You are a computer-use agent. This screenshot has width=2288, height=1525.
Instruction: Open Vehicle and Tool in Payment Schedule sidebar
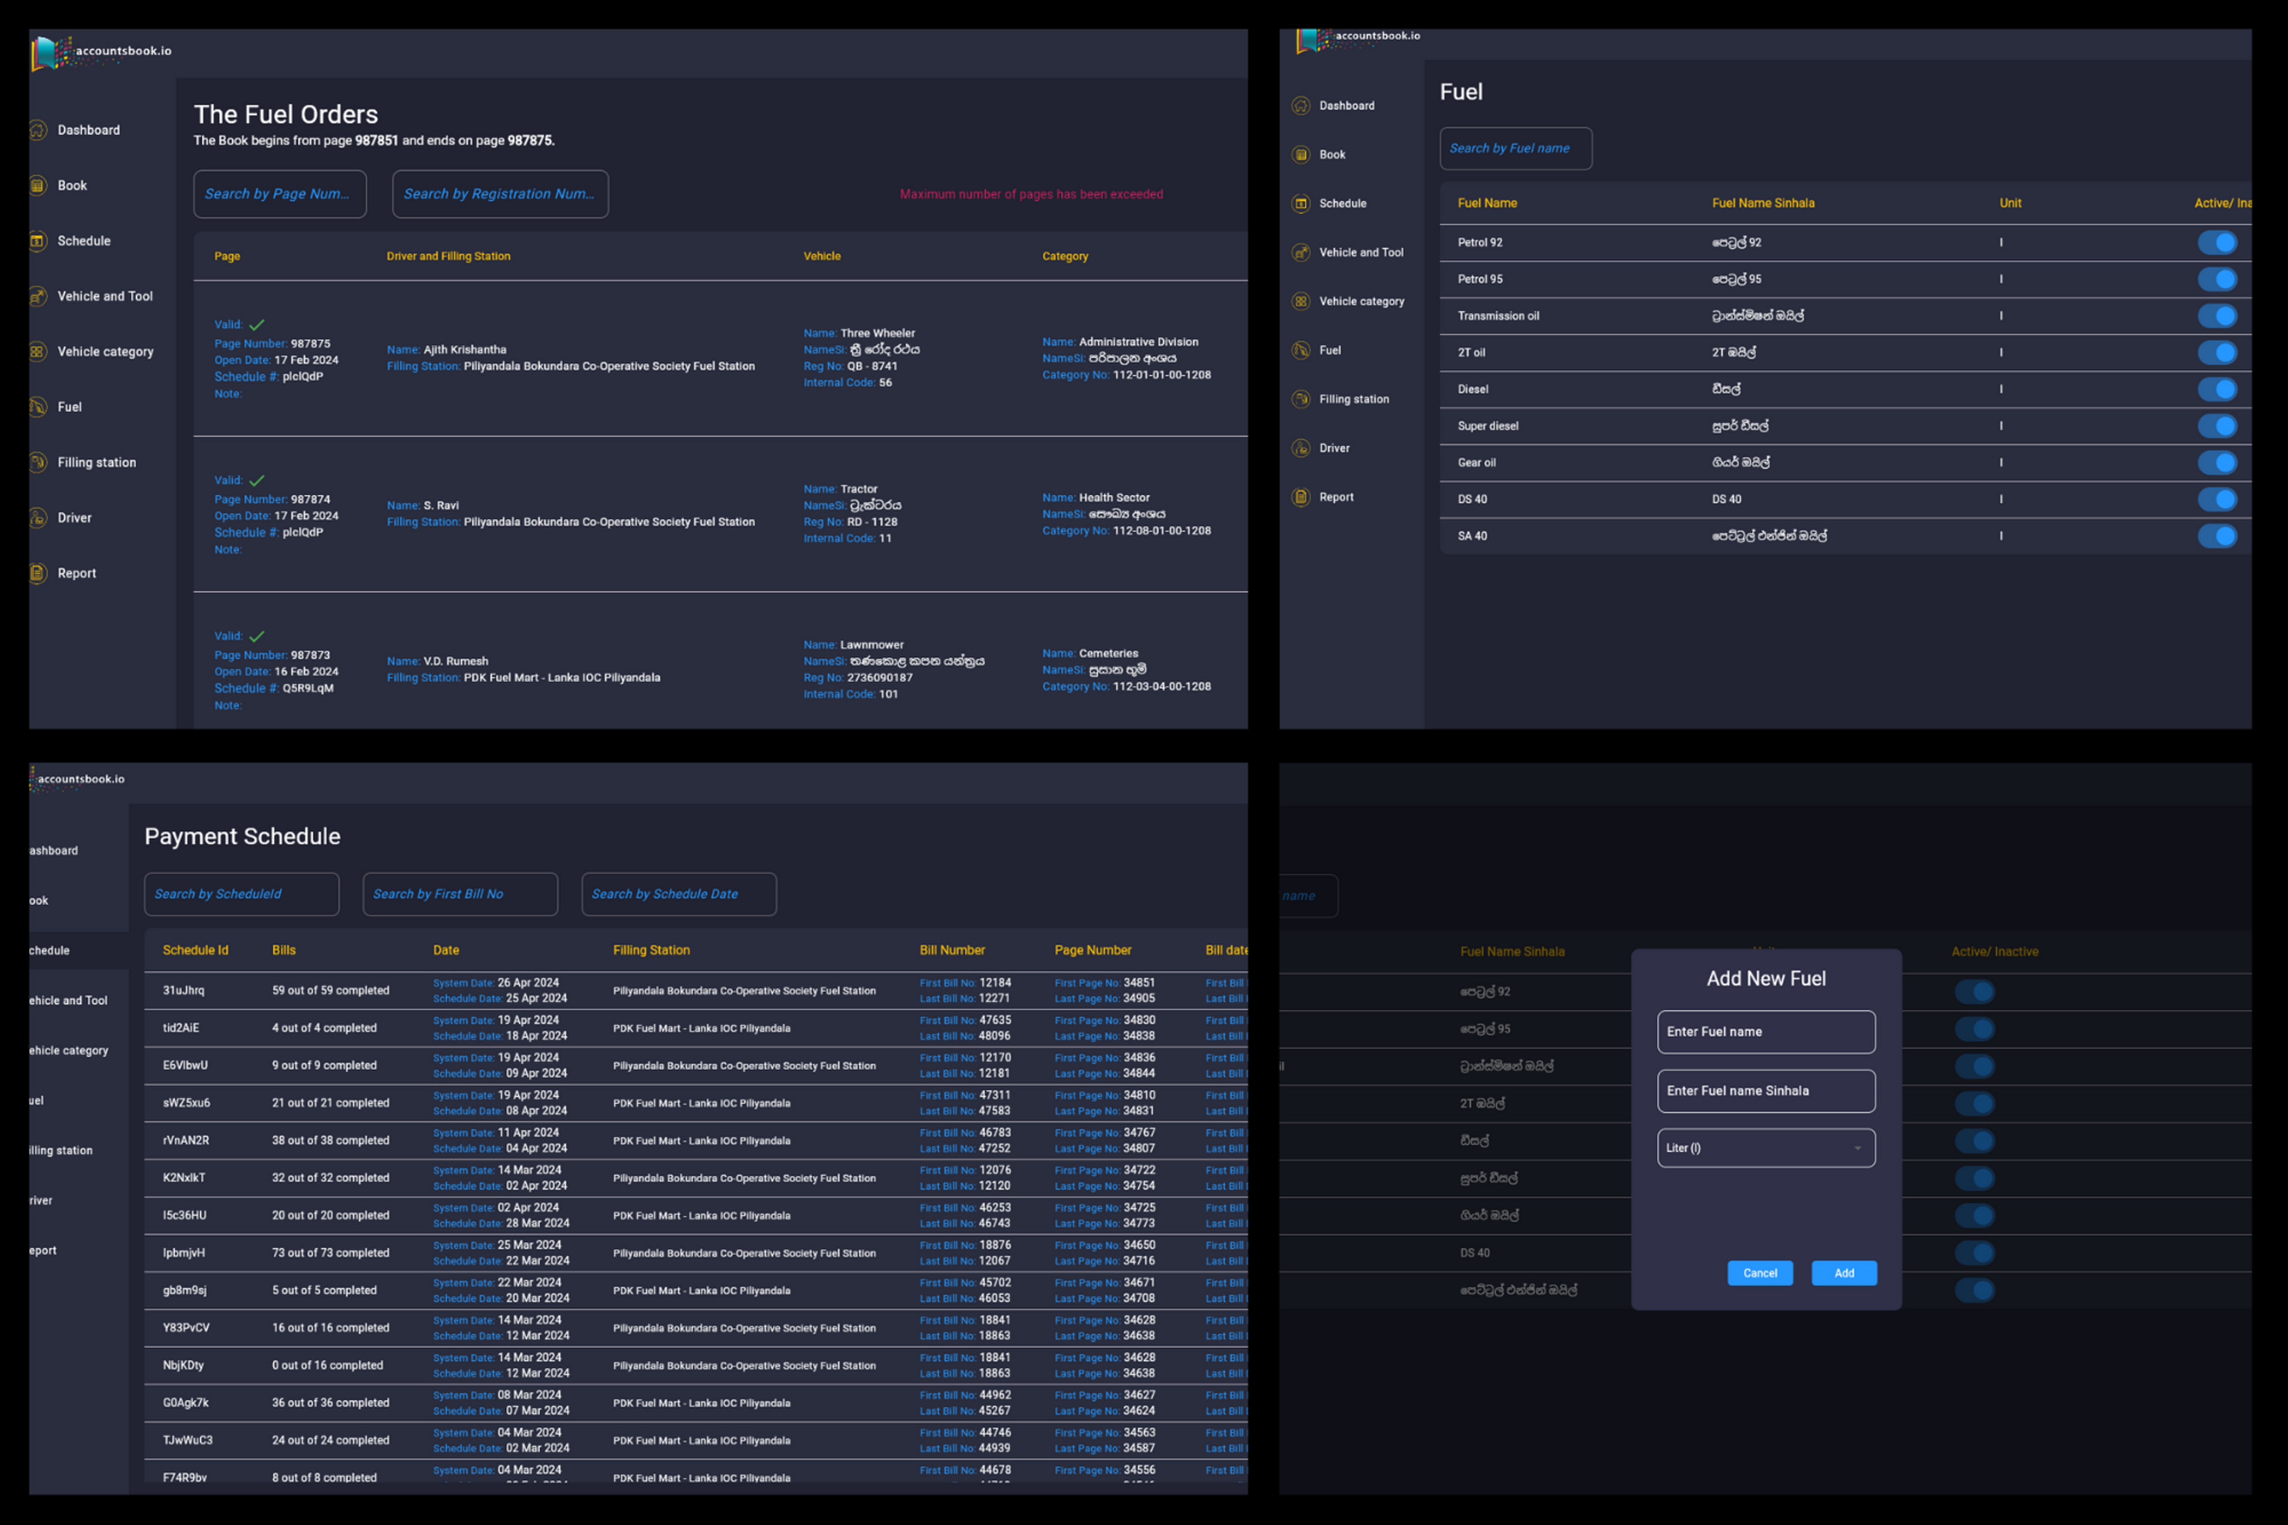tap(68, 1000)
